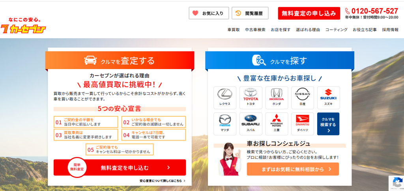The height and width of the screenshot is (191, 404).
Task: Open browsing history (閲覧履歴) button
Action: (250, 13)
